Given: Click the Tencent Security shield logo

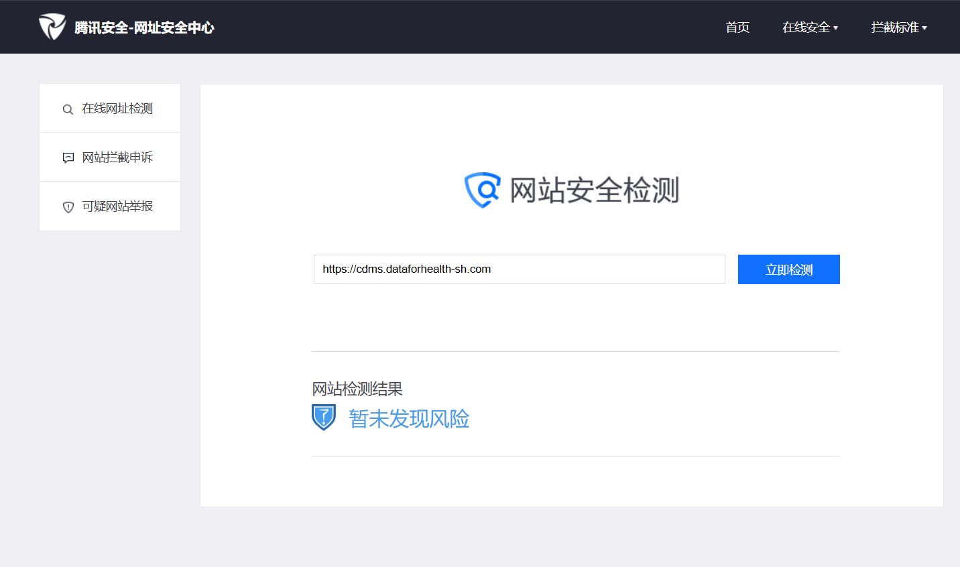Looking at the screenshot, I should (x=52, y=27).
